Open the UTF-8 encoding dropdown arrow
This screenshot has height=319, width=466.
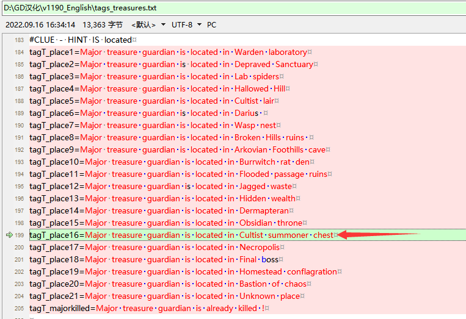[200, 24]
